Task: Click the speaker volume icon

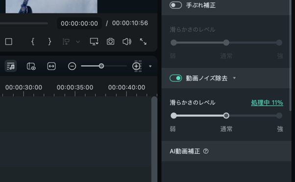Action: 127,41
